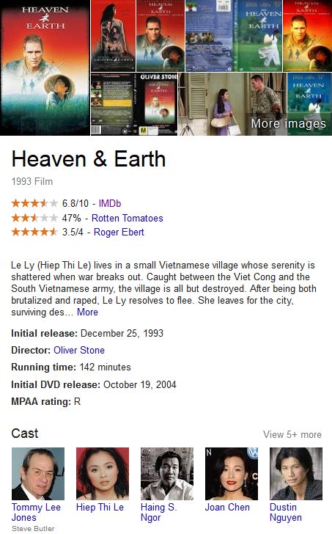Open the still of woman and soldier

[x=232, y=104]
